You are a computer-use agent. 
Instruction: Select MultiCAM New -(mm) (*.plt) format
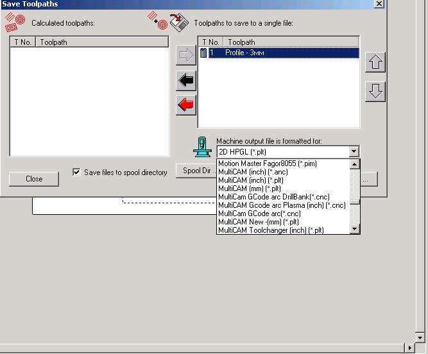(x=283, y=222)
